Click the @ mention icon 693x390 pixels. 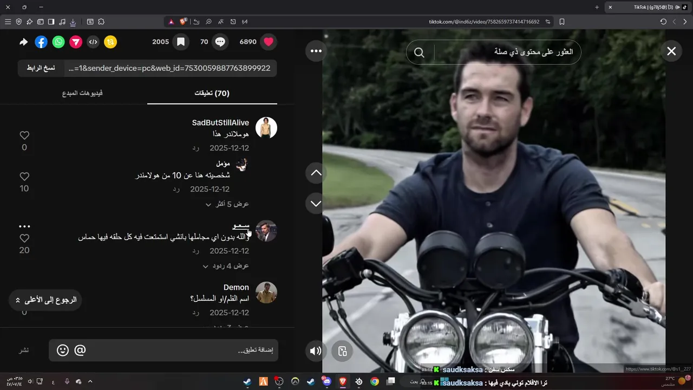point(80,350)
